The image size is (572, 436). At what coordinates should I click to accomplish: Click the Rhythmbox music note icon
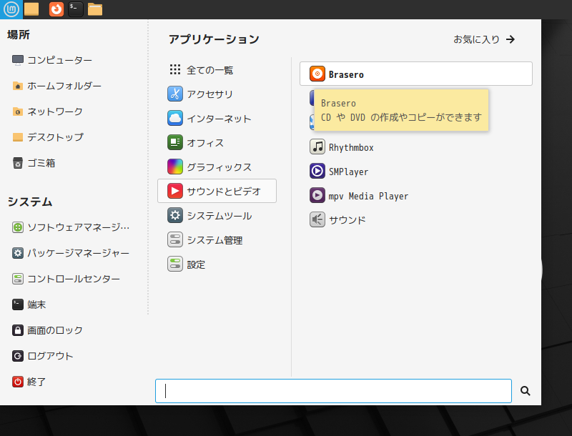tap(317, 147)
